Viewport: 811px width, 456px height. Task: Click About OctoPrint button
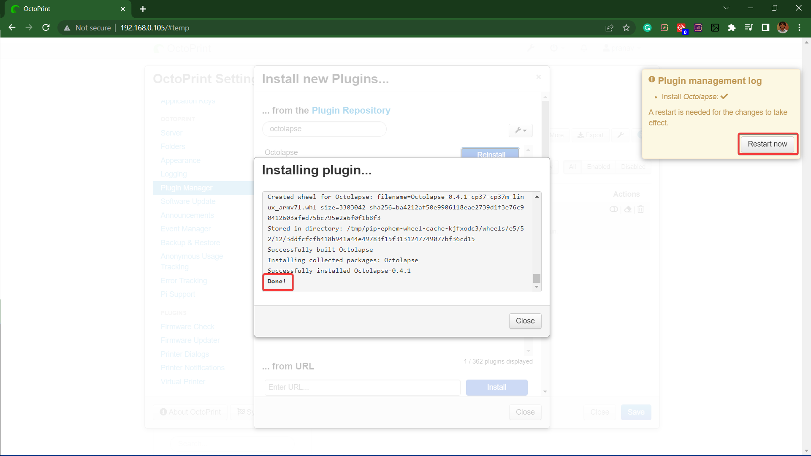click(190, 412)
